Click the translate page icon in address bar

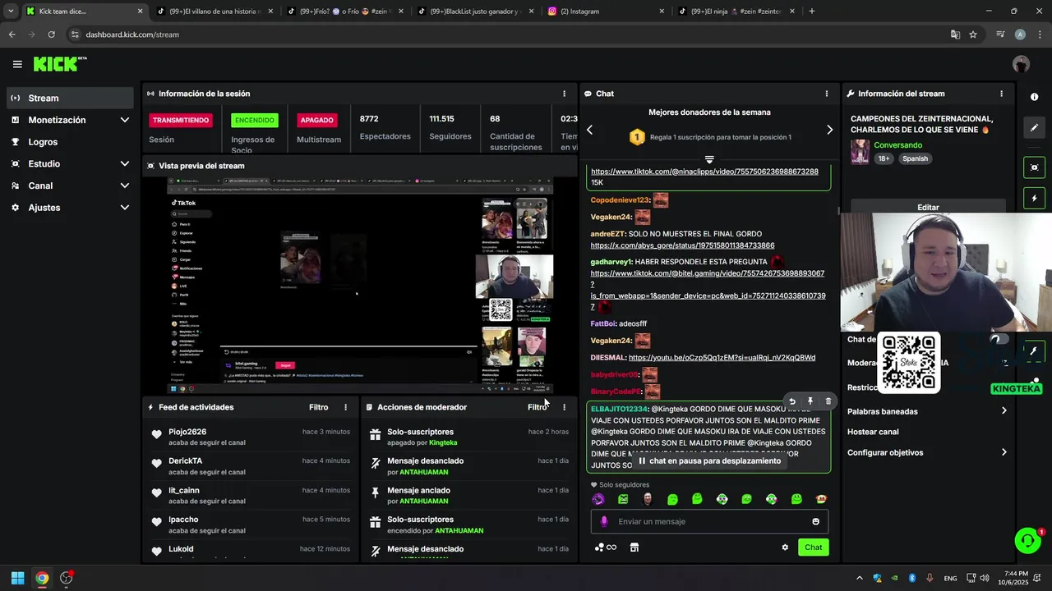coord(955,34)
